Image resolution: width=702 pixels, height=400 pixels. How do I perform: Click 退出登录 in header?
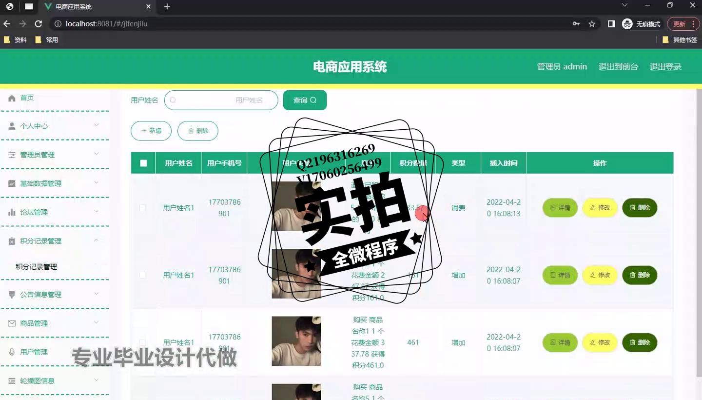point(665,67)
